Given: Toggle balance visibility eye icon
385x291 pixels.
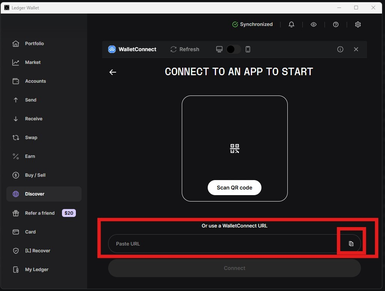Looking at the screenshot, I should pos(314,24).
